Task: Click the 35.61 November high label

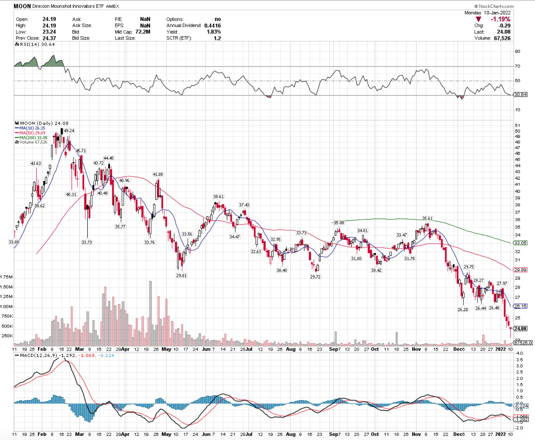Action: [427, 218]
